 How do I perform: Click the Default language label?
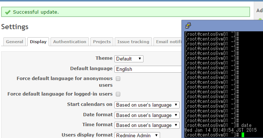coord(91,69)
